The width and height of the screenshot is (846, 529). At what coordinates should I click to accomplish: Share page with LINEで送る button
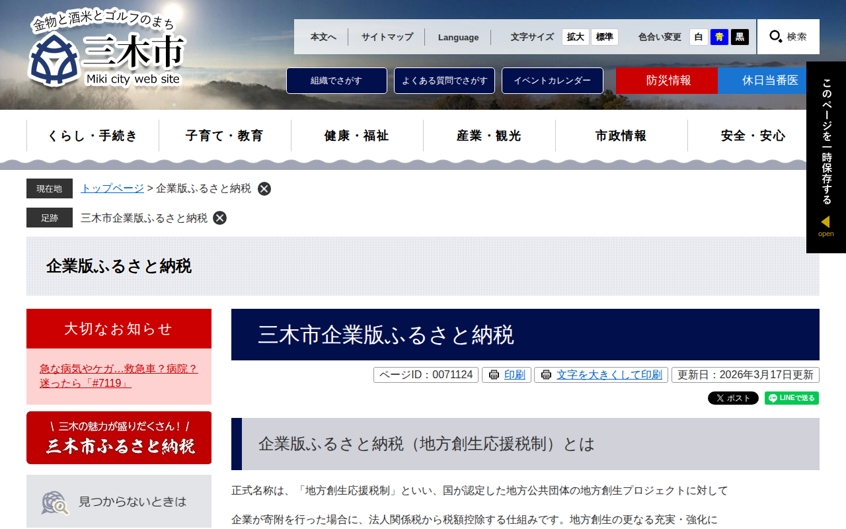792,398
